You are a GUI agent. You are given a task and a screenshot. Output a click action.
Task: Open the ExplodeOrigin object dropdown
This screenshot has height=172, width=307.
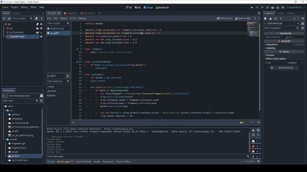282,23
